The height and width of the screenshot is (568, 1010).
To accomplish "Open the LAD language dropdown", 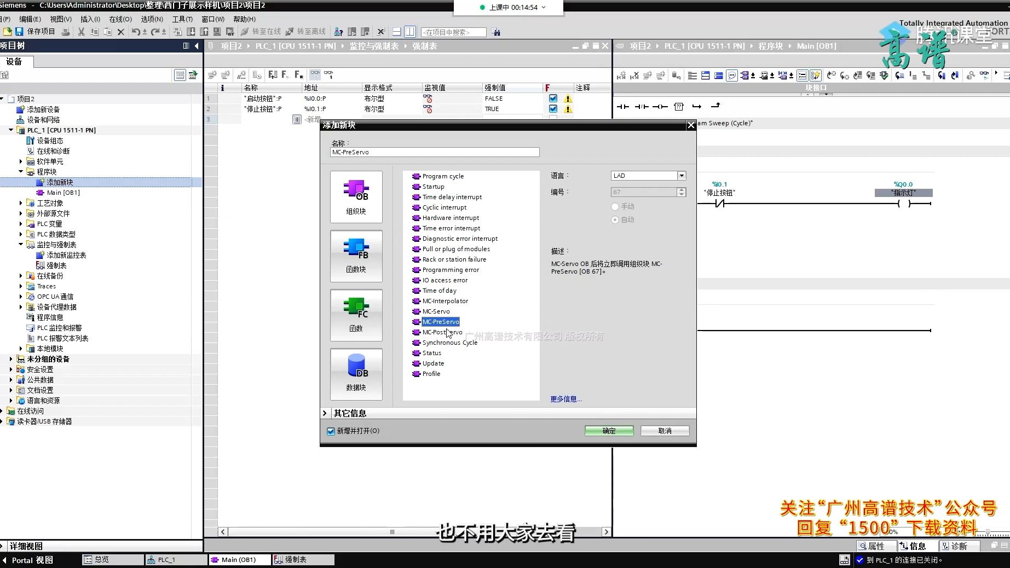I will 680,175.
